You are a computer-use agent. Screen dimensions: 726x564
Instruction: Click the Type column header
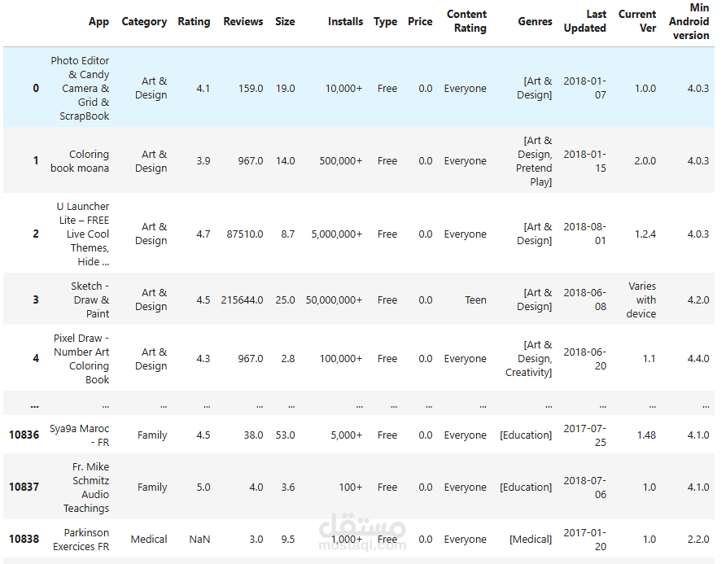385,22
